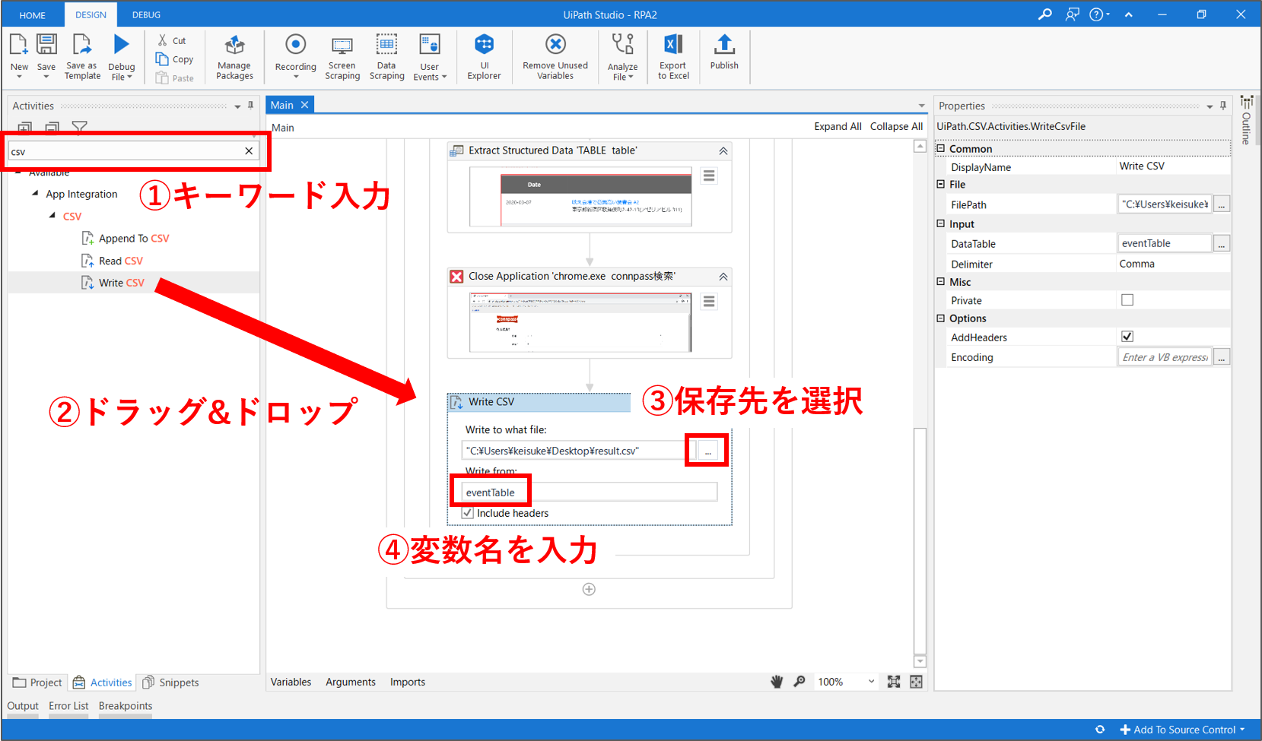Open the 100% zoom level dropdown
The width and height of the screenshot is (1262, 741).
coord(871,682)
